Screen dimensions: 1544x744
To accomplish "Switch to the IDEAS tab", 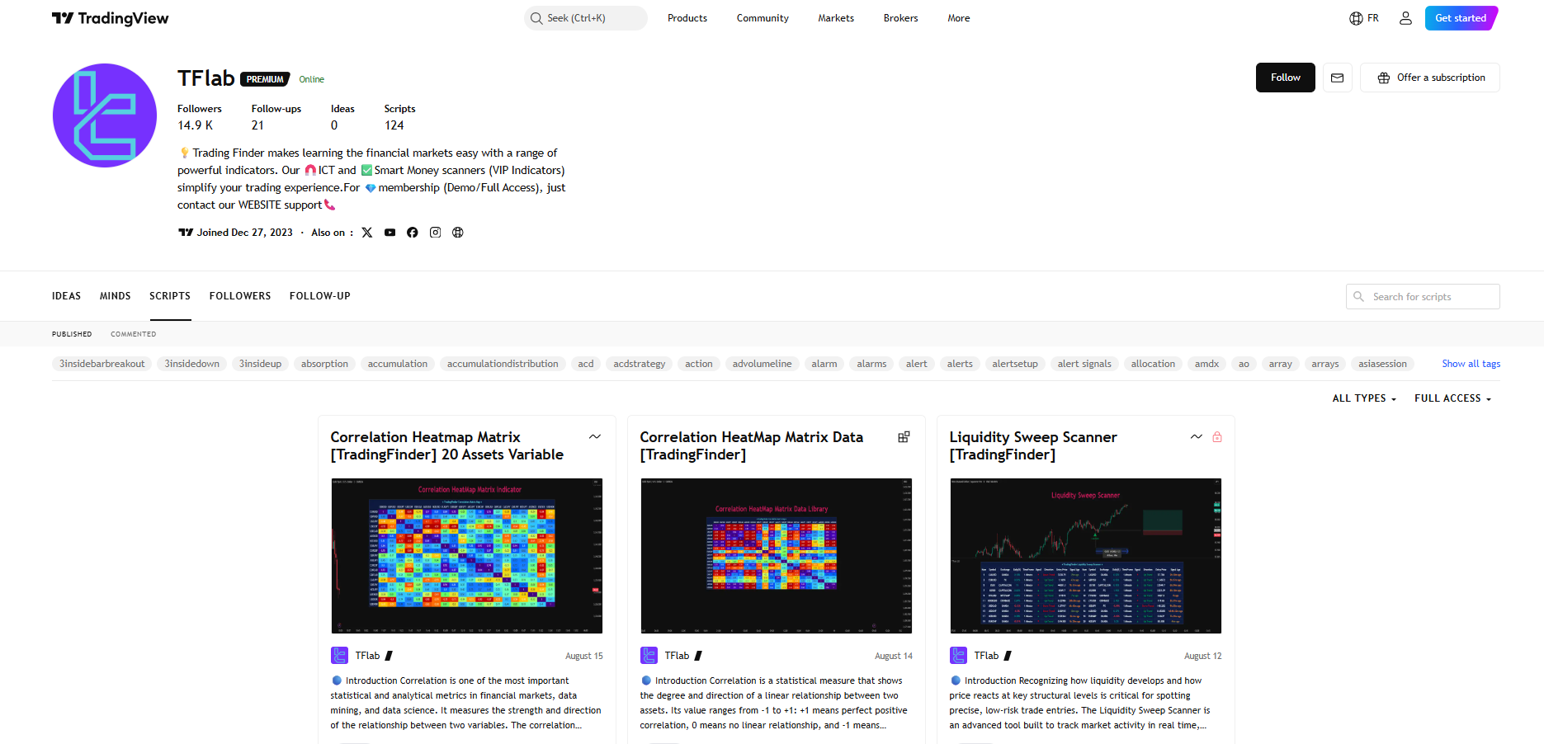I will tap(66, 296).
